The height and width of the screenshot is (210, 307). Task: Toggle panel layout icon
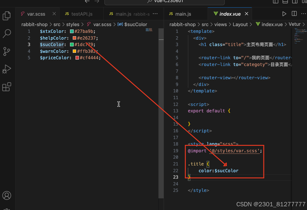pos(285,2)
